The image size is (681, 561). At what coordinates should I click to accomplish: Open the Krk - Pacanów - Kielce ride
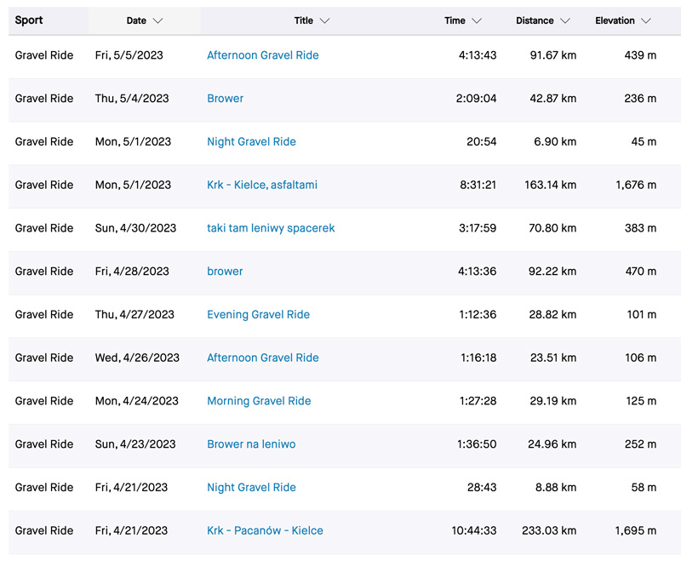(x=265, y=530)
